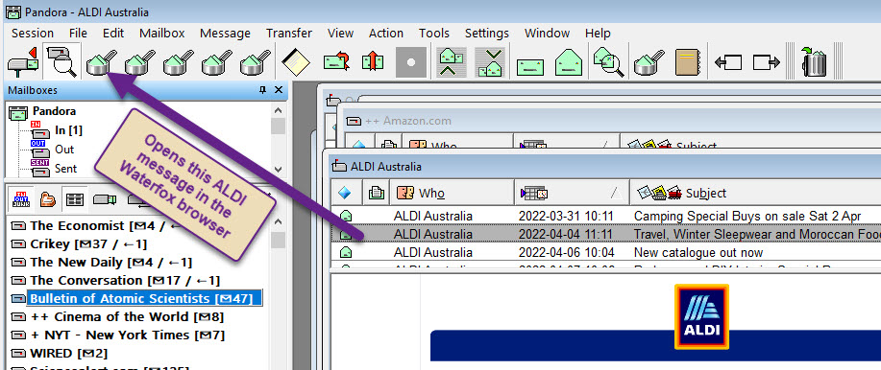Click the trash can empty icon
Screen dimensions: 881x370
click(x=814, y=61)
